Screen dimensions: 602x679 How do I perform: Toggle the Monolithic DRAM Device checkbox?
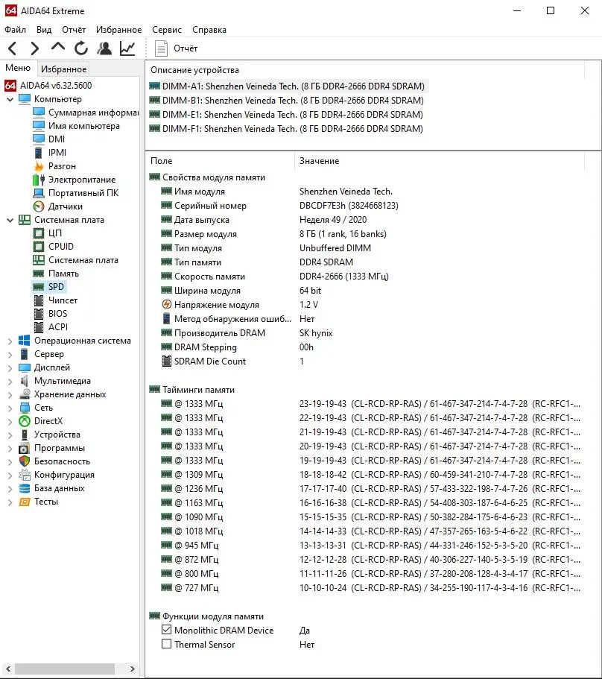coord(166,630)
